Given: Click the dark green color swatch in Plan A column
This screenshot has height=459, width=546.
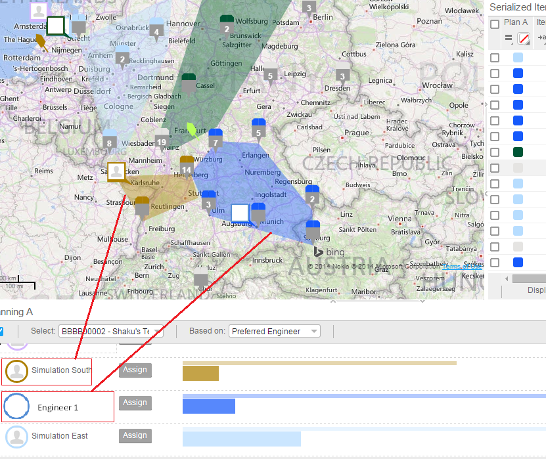Looking at the screenshot, I should (x=518, y=152).
